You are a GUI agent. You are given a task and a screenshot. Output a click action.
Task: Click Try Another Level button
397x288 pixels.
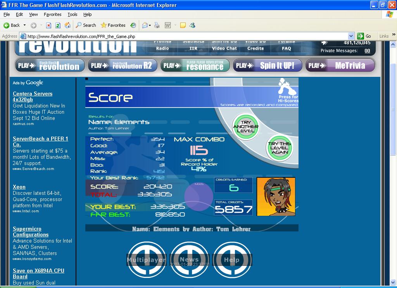[245, 126]
